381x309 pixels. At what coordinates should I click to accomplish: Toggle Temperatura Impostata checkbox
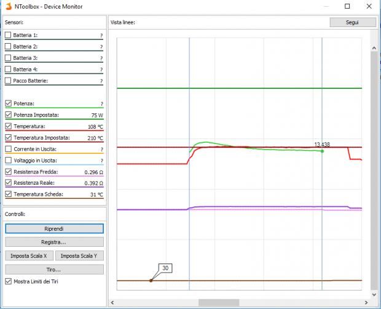coord(8,137)
